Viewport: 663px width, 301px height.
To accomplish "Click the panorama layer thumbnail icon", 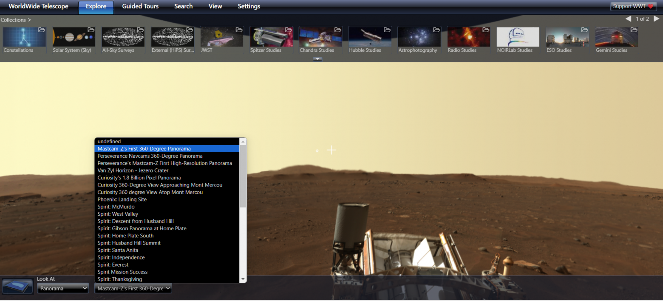I will click(x=18, y=286).
